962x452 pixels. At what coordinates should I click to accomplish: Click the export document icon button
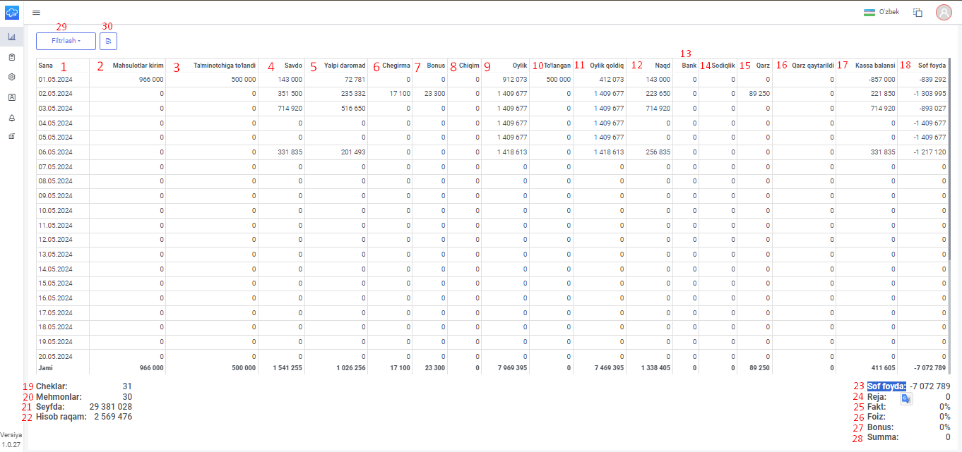click(x=108, y=41)
